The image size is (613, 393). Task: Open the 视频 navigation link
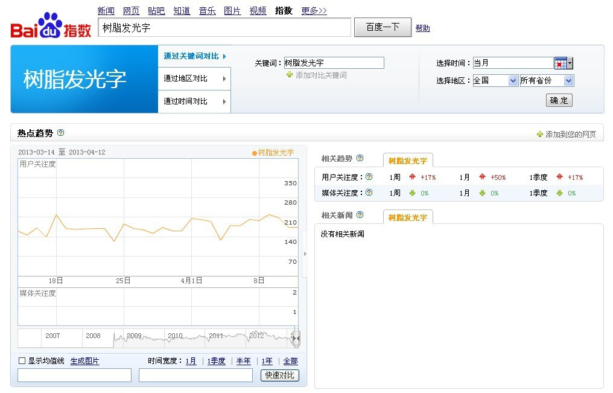tap(258, 10)
